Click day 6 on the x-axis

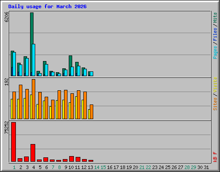(x=46, y=167)
